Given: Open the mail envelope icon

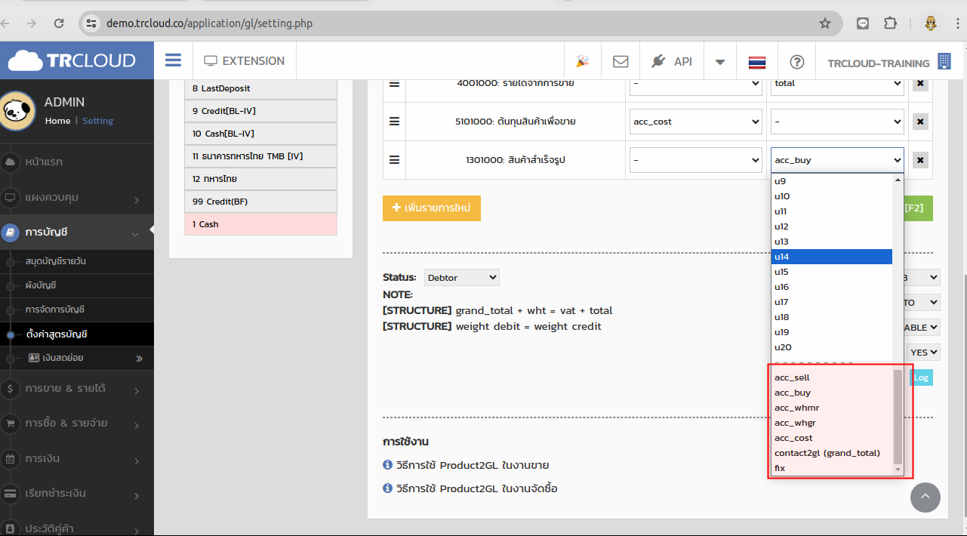Looking at the screenshot, I should coord(621,61).
